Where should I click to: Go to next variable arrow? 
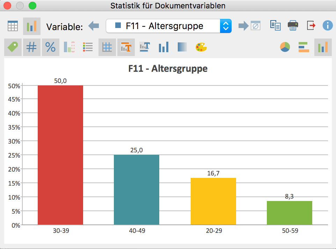tap(243, 26)
